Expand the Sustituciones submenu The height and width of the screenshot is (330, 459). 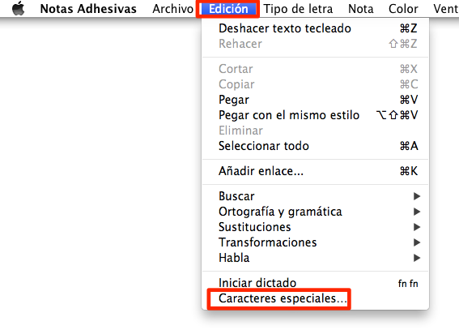[315, 227]
